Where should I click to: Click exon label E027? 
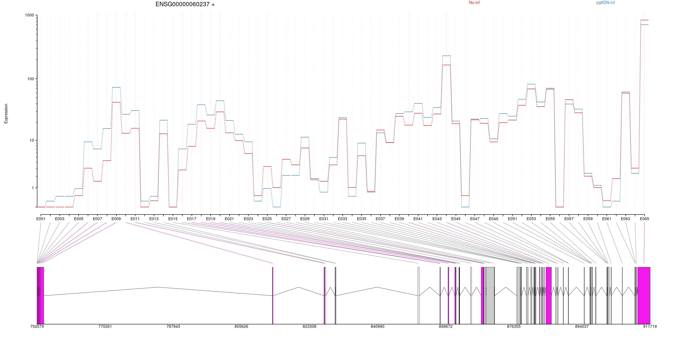[x=286, y=219]
